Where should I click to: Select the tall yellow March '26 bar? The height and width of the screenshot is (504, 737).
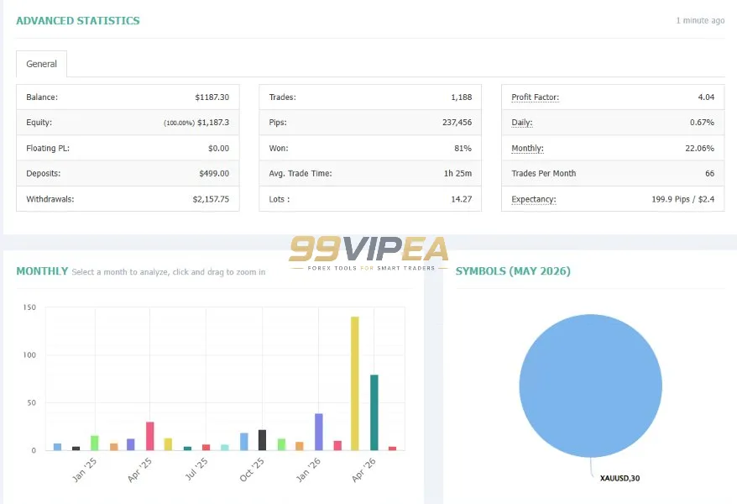(x=355, y=383)
